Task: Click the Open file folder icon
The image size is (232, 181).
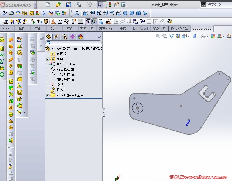Action: pos(58,5)
